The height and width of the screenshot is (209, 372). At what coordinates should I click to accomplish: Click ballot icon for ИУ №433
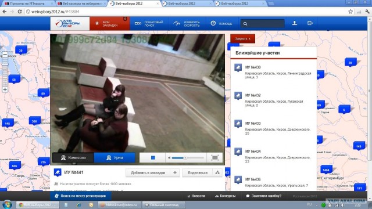[x=238, y=124]
